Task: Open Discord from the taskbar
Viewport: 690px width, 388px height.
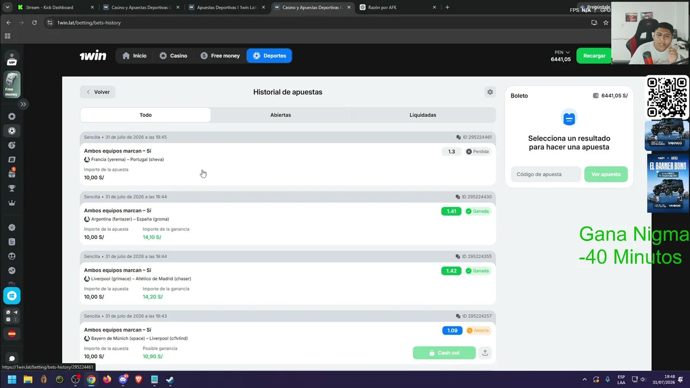Action: click(x=123, y=379)
